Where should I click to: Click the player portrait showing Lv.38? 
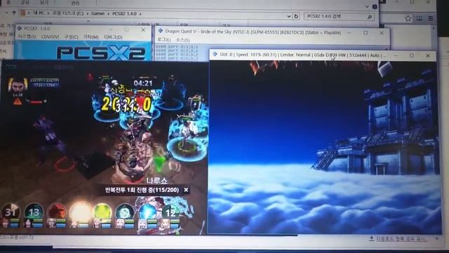click(x=18, y=85)
